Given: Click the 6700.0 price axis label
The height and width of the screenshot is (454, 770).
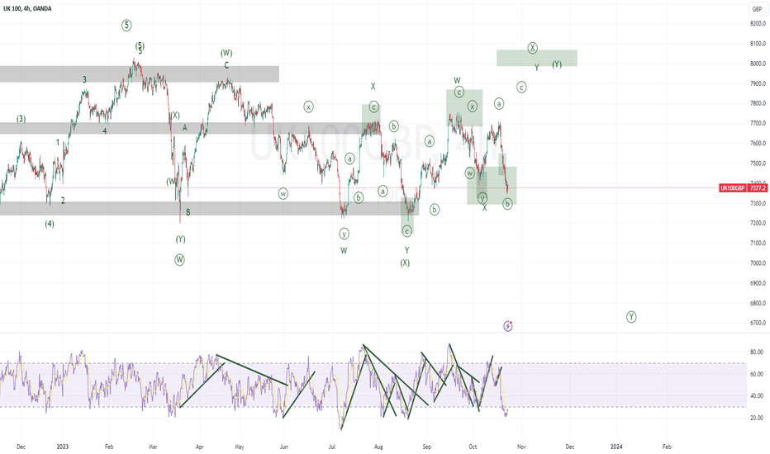Looking at the screenshot, I should coord(758,324).
